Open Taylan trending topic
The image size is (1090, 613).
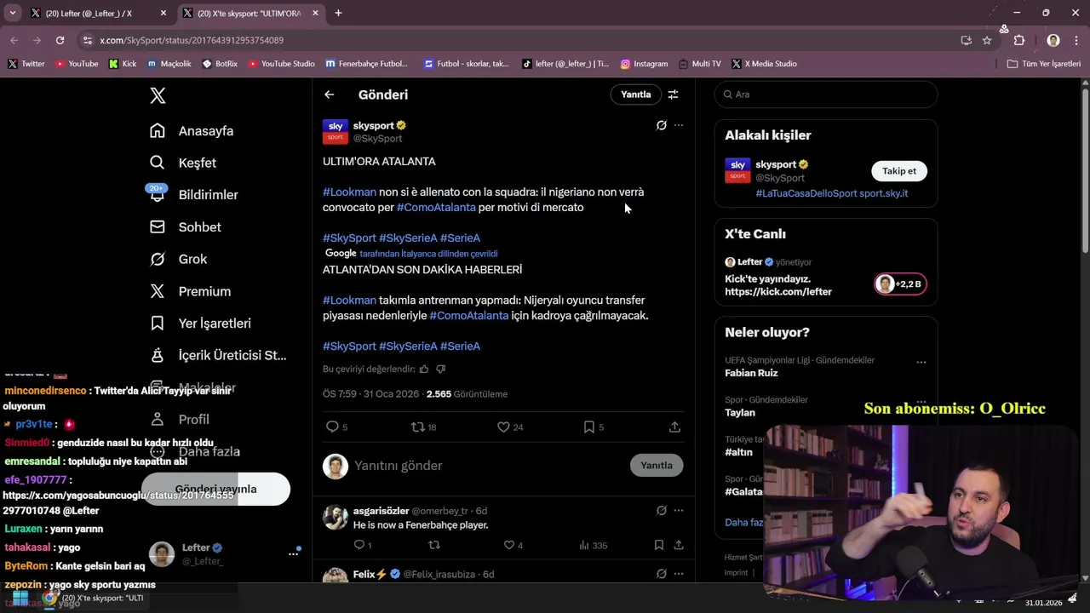pyautogui.click(x=740, y=413)
